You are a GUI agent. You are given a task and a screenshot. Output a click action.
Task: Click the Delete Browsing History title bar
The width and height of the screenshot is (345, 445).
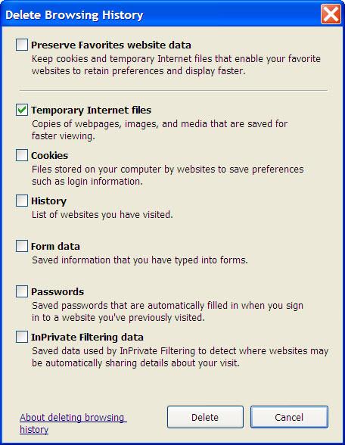point(159,14)
